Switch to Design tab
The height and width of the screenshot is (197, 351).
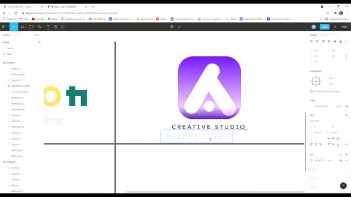click(313, 35)
